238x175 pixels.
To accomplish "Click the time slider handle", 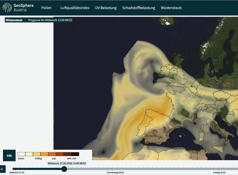I will pos(64,169).
